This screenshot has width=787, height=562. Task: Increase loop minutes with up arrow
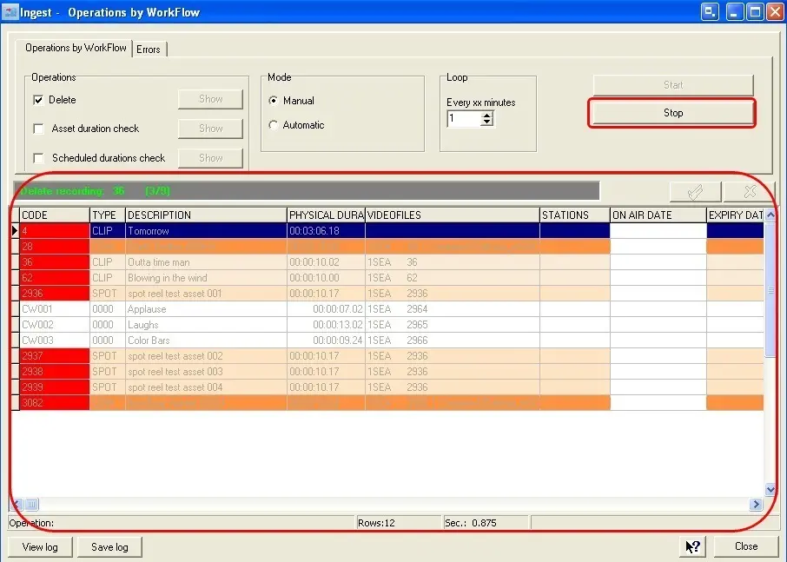(487, 116)
